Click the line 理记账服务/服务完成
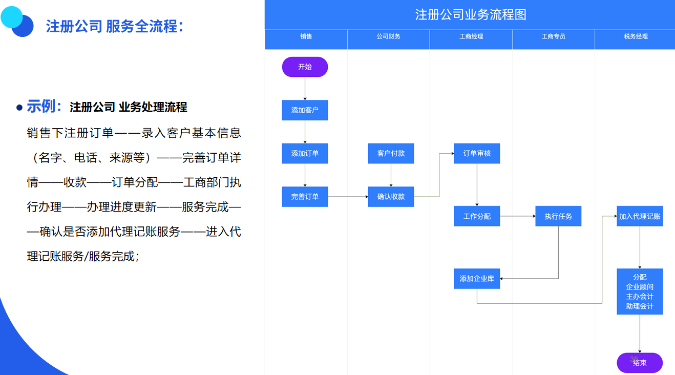Viewport: 675px width, 375px height. [83, 256]
